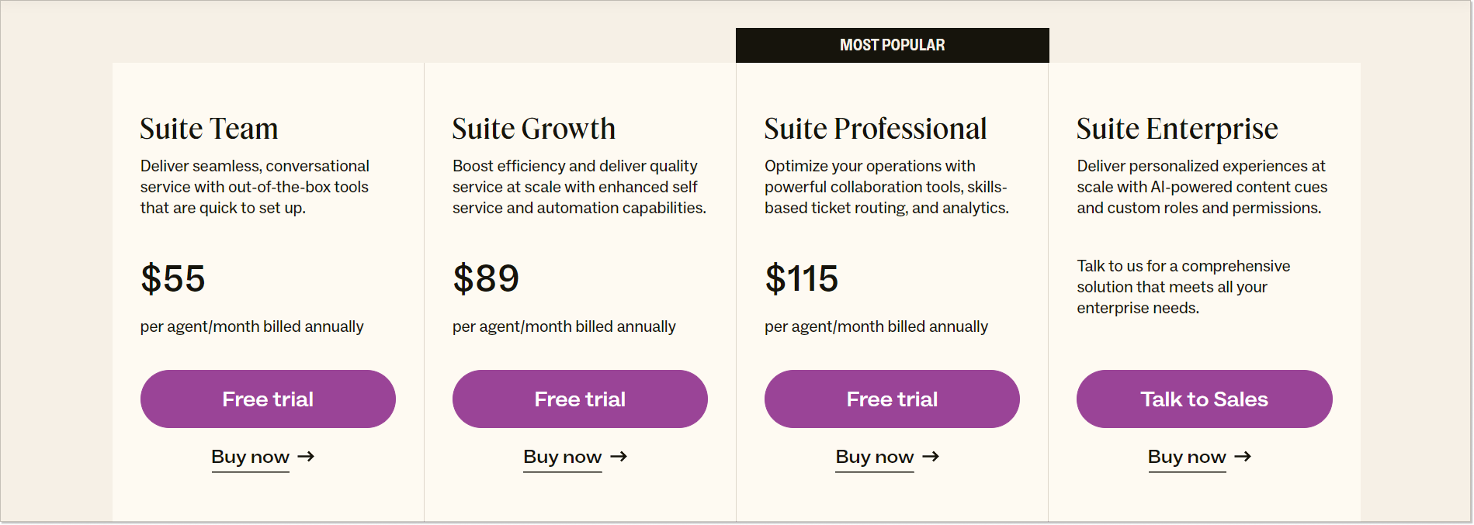
Task: Start the Suite Team free trial
Action: [268, 399]
